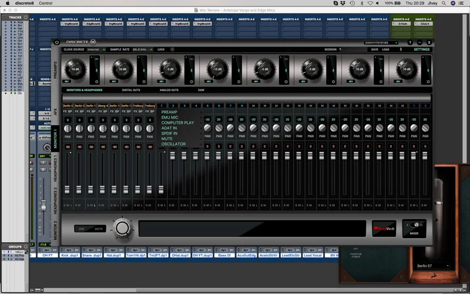Click the second preamp 16 dB gain knob

[122, 69]
